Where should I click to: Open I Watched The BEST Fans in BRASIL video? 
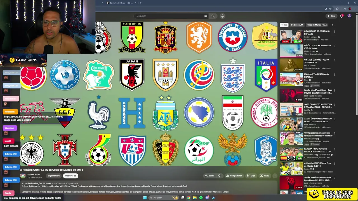click(291, 79)
